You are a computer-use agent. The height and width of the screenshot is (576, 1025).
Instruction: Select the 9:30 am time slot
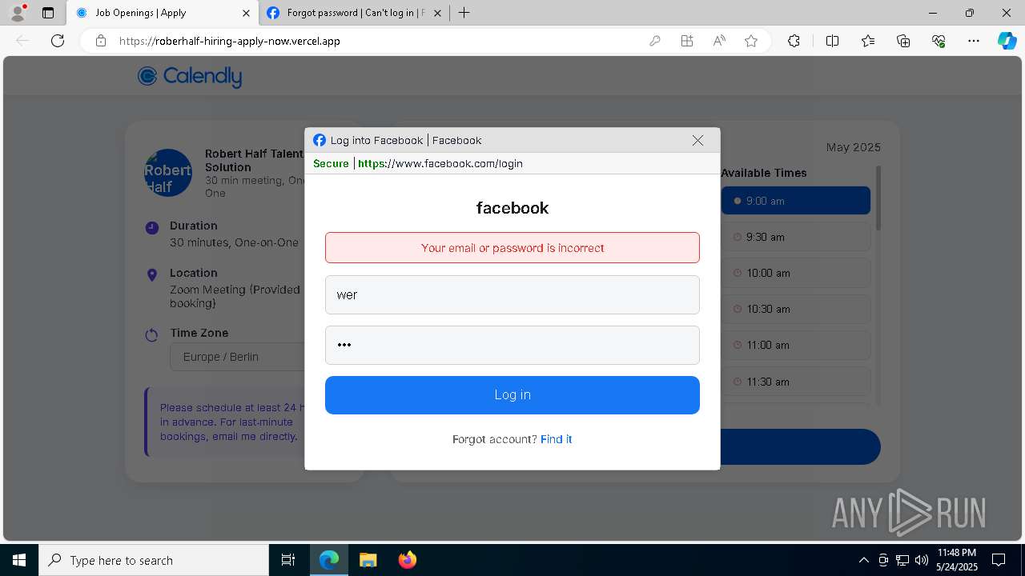click(796, 237)
